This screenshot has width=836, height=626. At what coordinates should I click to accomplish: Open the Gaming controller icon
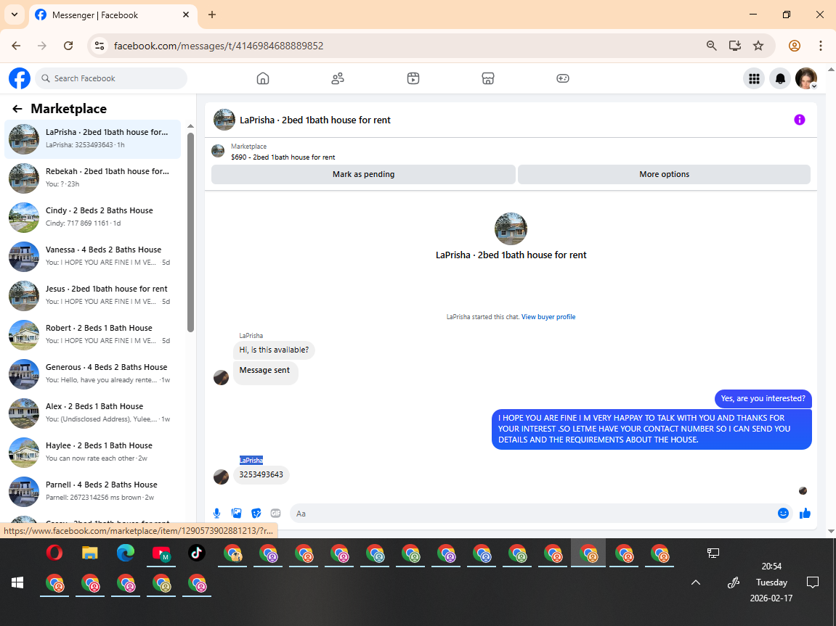562,78
